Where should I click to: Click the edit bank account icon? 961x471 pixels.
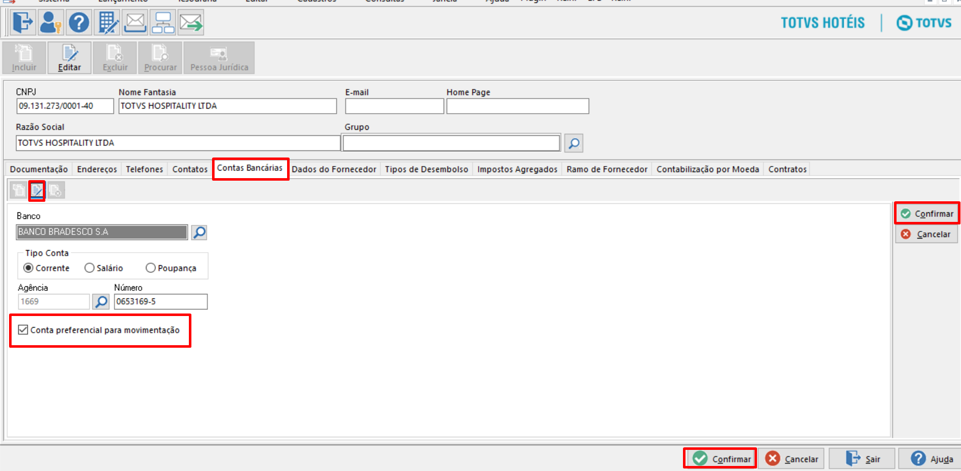[37, 190]
